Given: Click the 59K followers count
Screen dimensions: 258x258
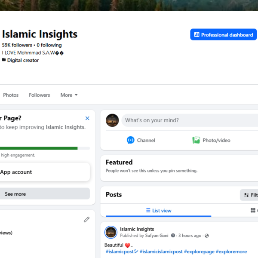Looking at the screenshot, I should [17, 45].
